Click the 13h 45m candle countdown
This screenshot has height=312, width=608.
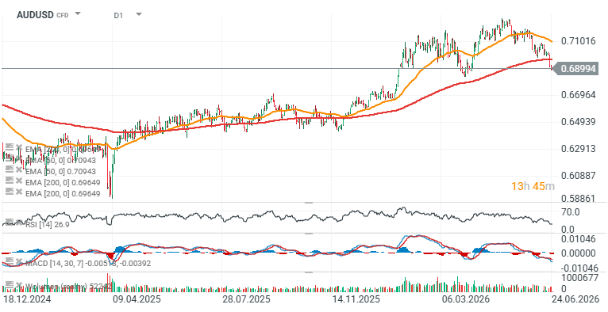[533, 186]
